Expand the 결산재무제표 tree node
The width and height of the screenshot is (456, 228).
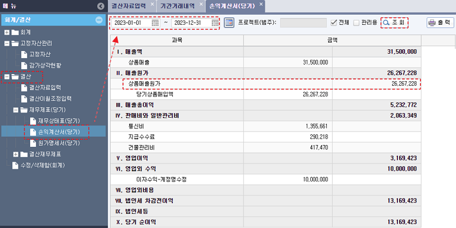[16, 154]
